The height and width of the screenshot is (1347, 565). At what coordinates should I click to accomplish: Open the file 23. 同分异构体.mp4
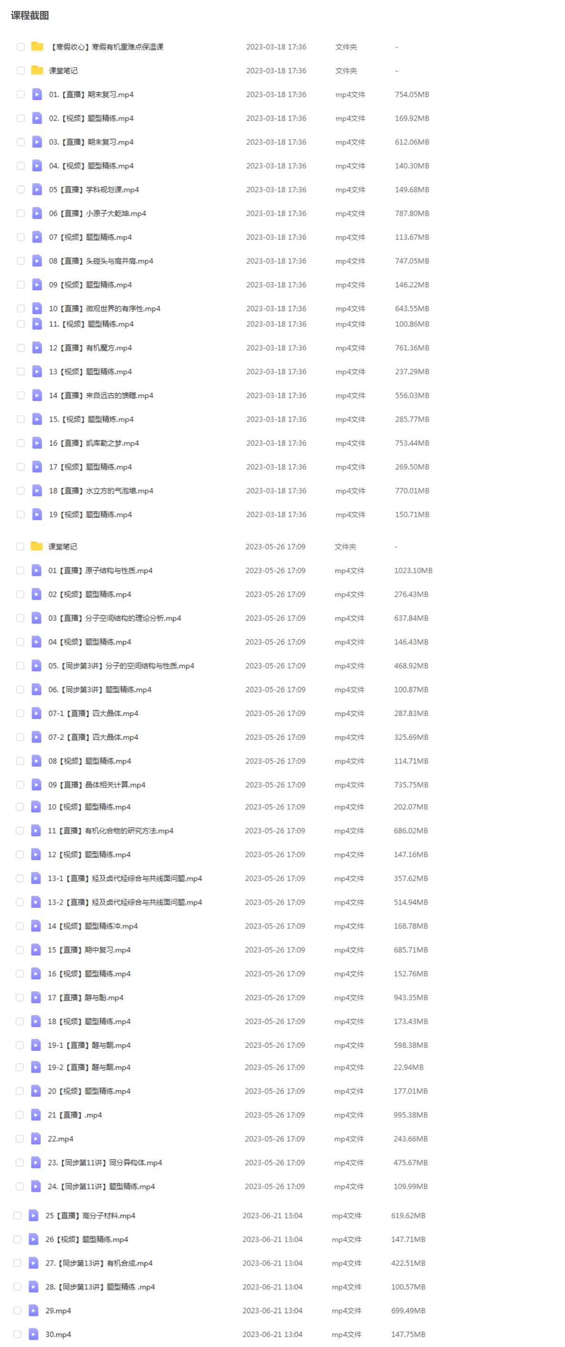105,1162
